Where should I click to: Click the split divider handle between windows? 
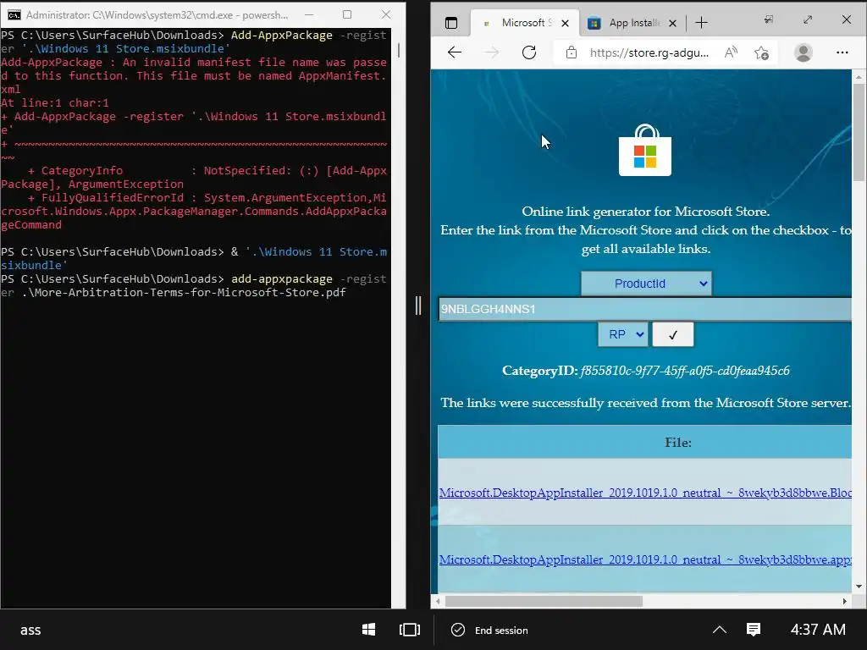pyautogui.click(x=418, y=305)
